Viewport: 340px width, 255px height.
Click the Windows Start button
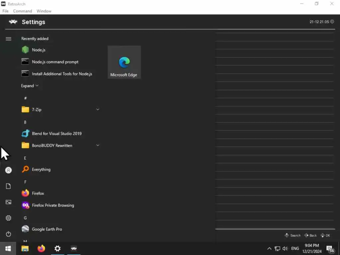[x=8, y=248]
